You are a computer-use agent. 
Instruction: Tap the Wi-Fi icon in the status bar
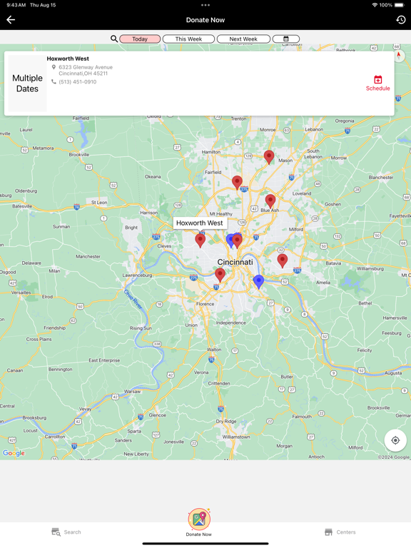(375, 5)
